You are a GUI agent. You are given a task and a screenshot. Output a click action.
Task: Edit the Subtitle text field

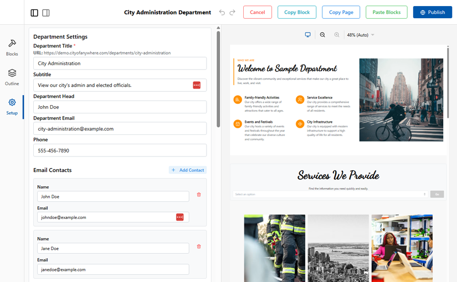tap(120, 85)
